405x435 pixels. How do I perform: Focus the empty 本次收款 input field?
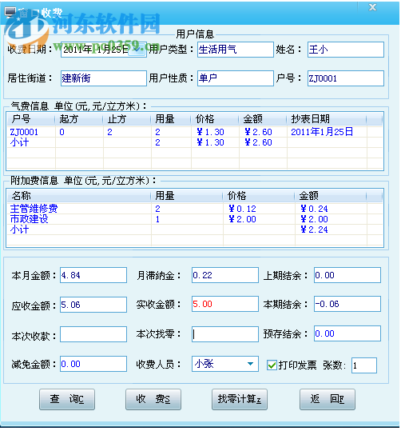click(x=93, y=334)
